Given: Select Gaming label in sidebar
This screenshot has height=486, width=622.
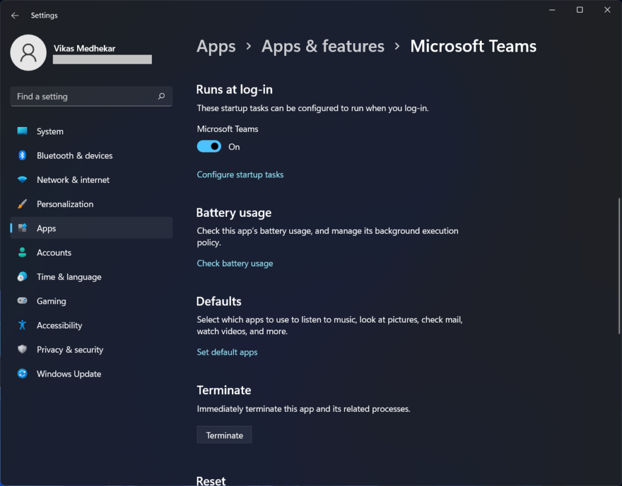Looking at the screenshot, I should click(x=52, y=301).
